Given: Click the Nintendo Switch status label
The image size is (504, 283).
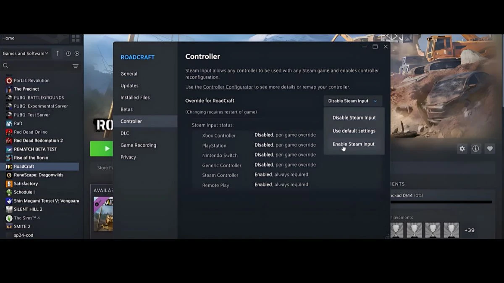Looking at the screenshot, I should 220,156.
